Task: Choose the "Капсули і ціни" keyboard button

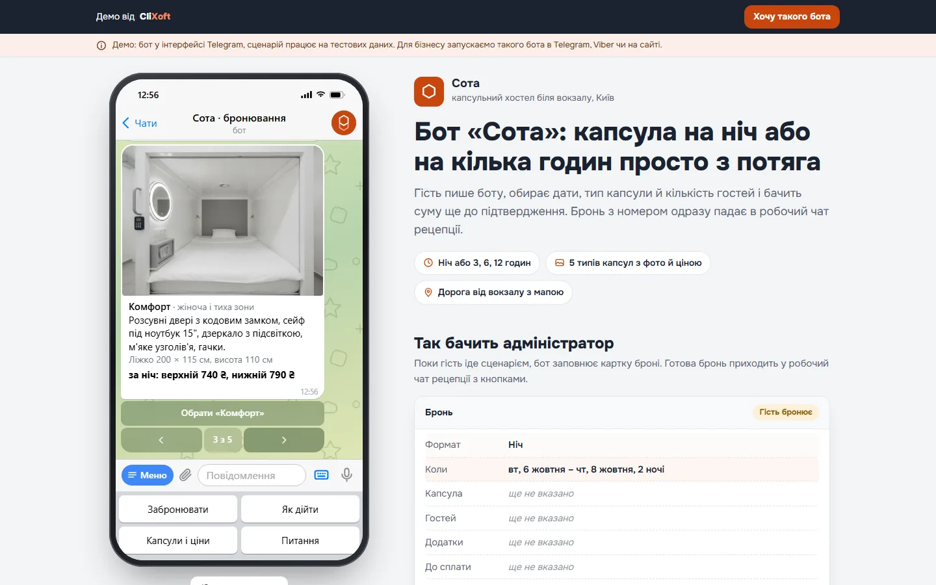Action: (178, 541)
